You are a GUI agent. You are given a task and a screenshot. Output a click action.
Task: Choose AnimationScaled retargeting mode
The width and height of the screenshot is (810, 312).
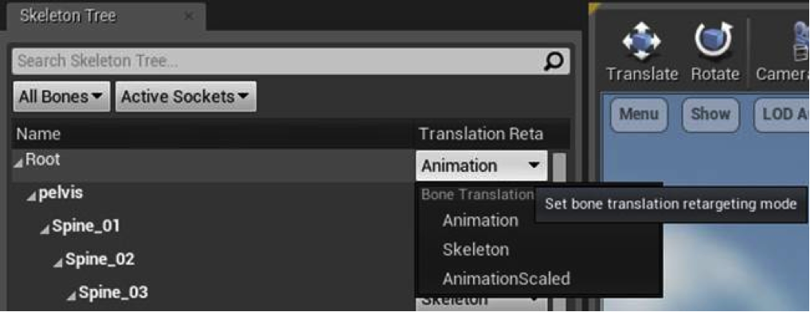click(x=507, y=279)
